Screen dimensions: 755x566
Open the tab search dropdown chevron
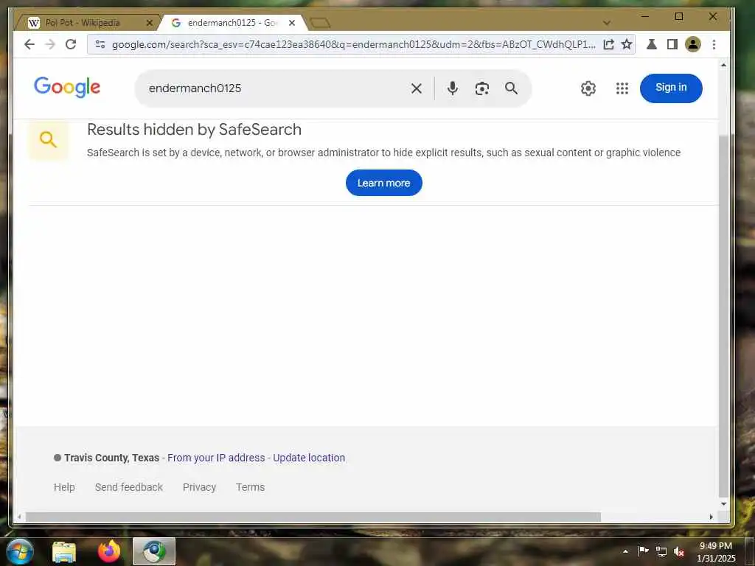pos(607,23)
